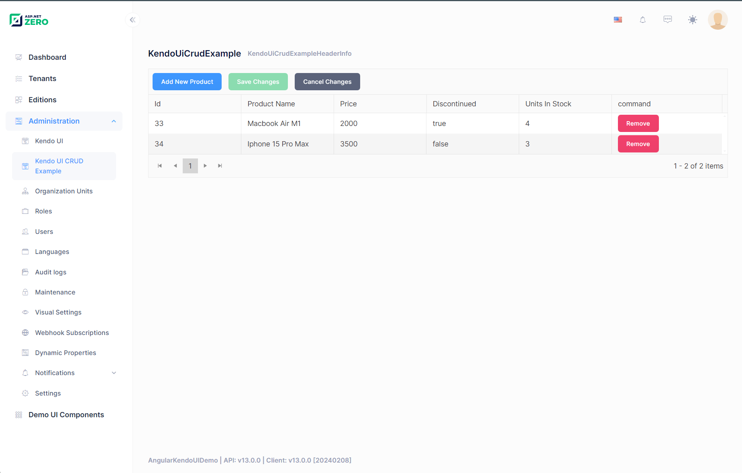The width and height of the screenshot is (742, 473).
Task: Switch theme using the sun icon
Action: [x=692, y=19]
